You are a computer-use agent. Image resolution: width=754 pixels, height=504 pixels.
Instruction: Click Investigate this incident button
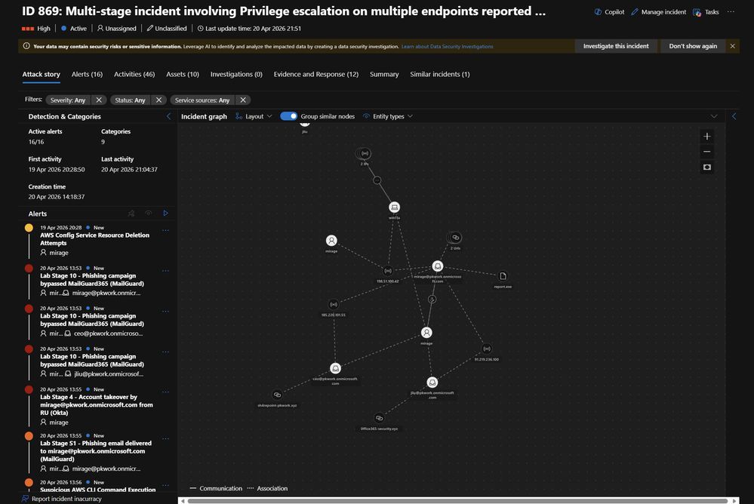click(x=616, y=46)
